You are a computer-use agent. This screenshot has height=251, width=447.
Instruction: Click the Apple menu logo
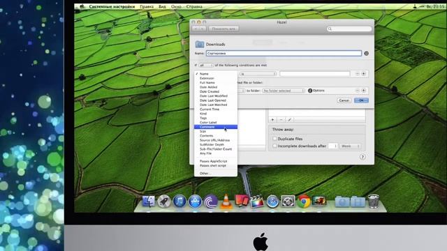[x=82, y=6]
